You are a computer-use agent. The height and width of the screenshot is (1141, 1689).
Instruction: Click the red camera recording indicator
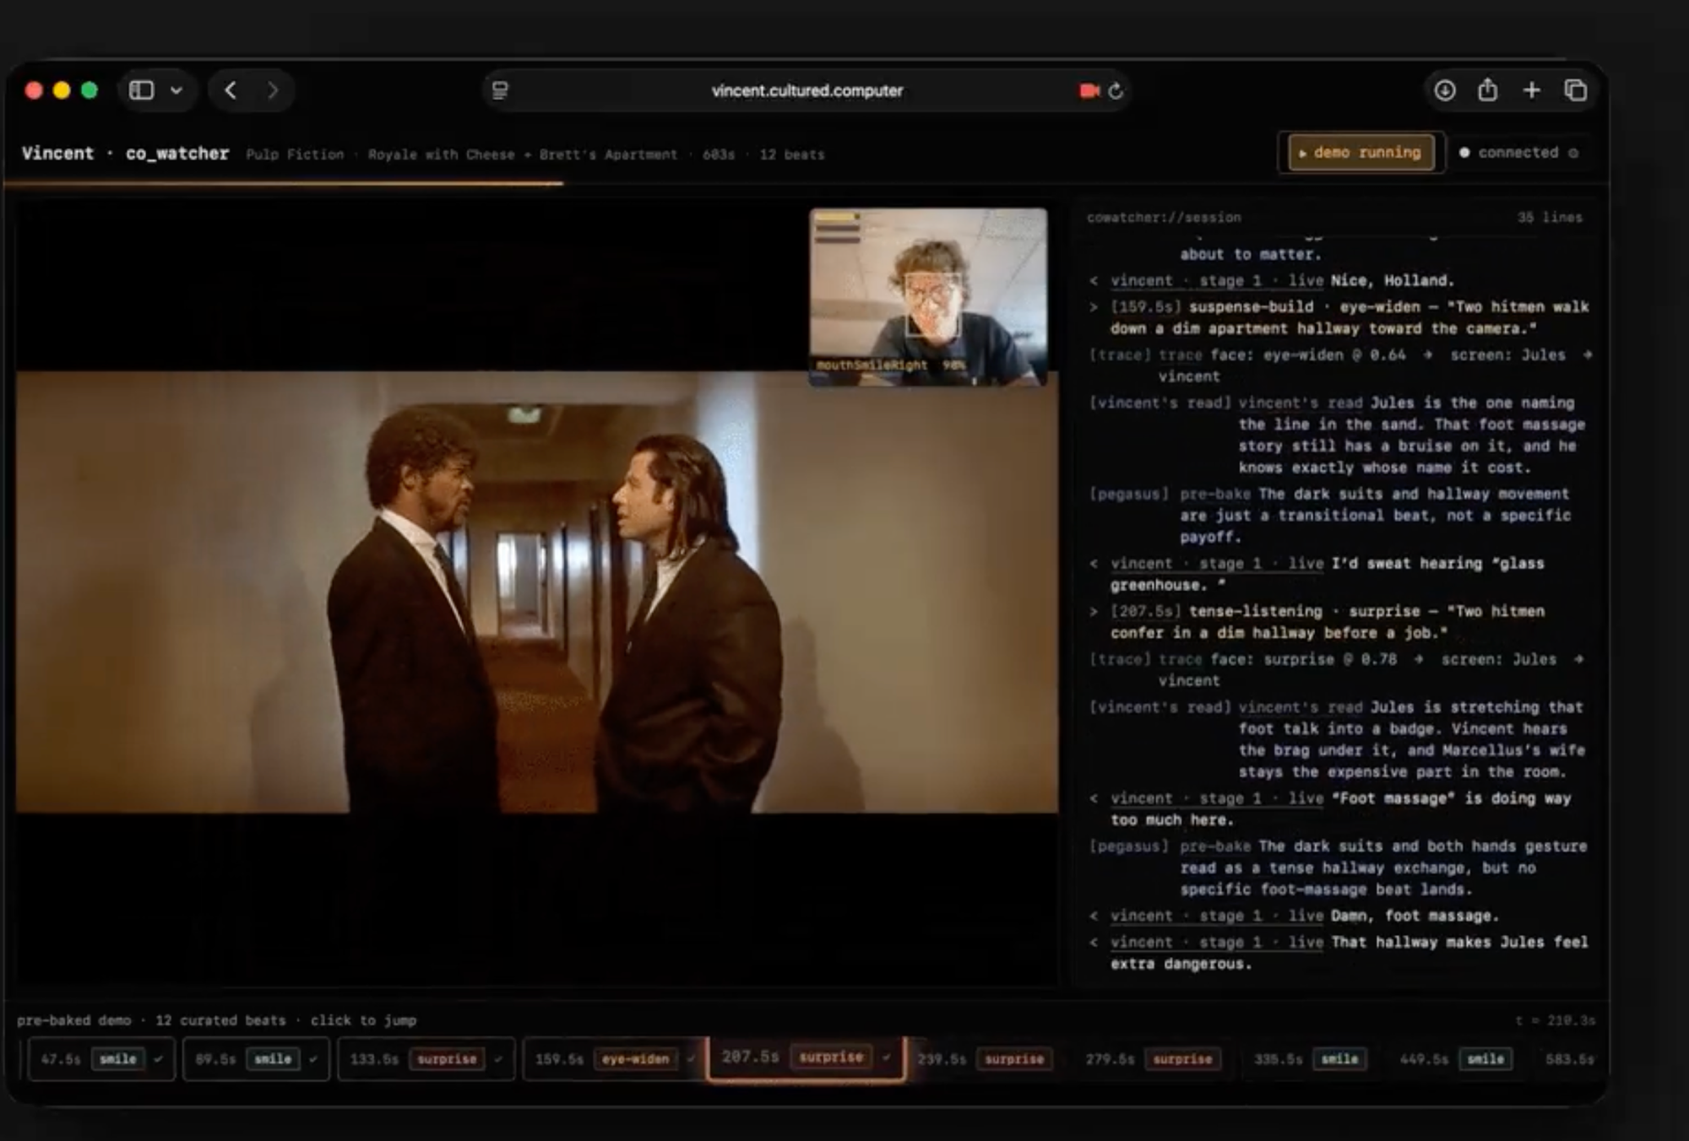(1089, 90)
